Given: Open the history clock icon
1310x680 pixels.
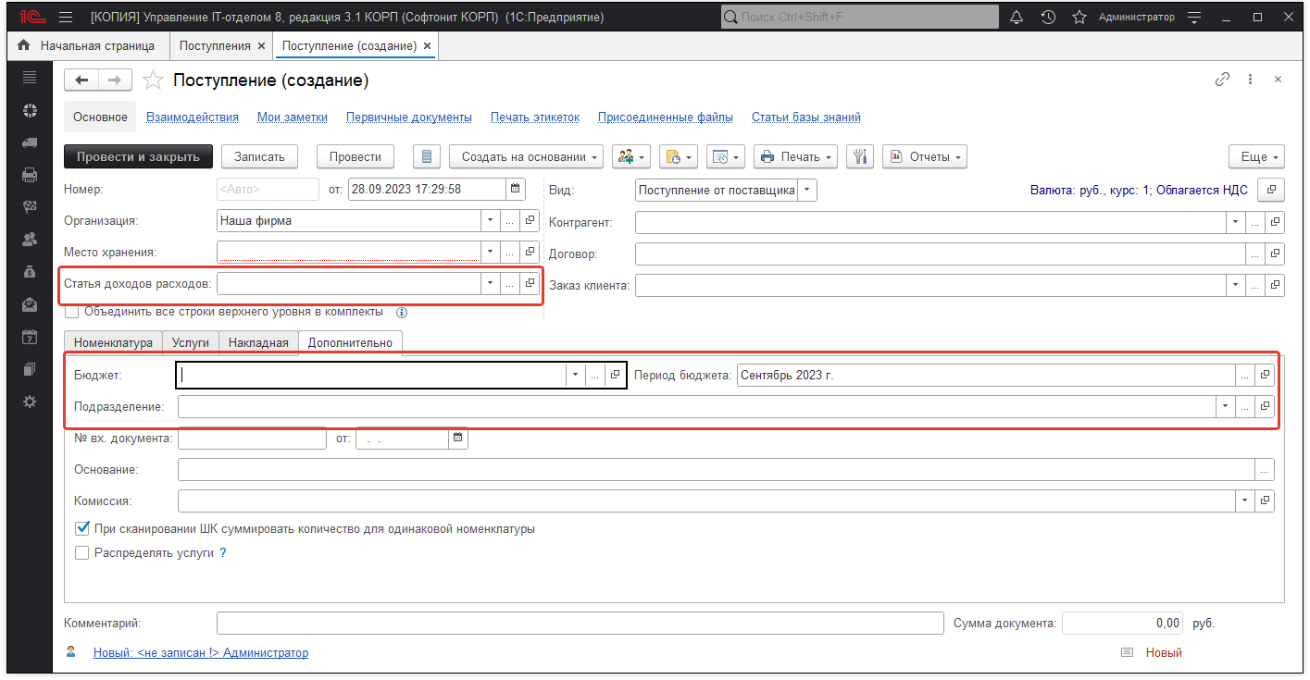Looking at the screenshot, I should [x=1048, y=18].
